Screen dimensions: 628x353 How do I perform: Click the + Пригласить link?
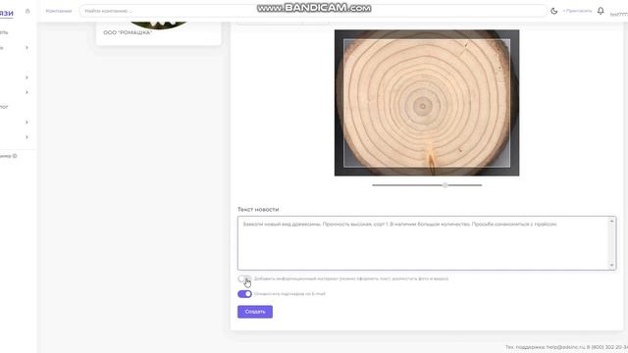coord(577,11)
